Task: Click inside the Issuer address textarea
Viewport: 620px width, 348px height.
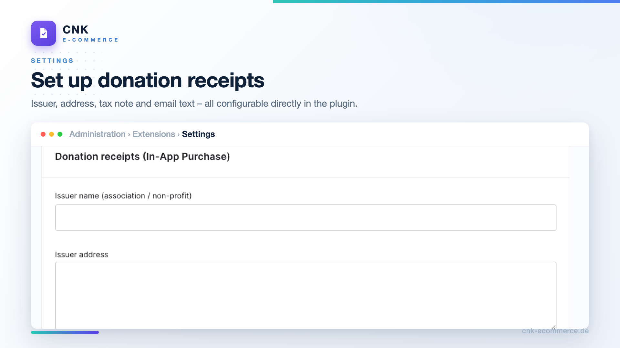Action: tap(305, 295)
